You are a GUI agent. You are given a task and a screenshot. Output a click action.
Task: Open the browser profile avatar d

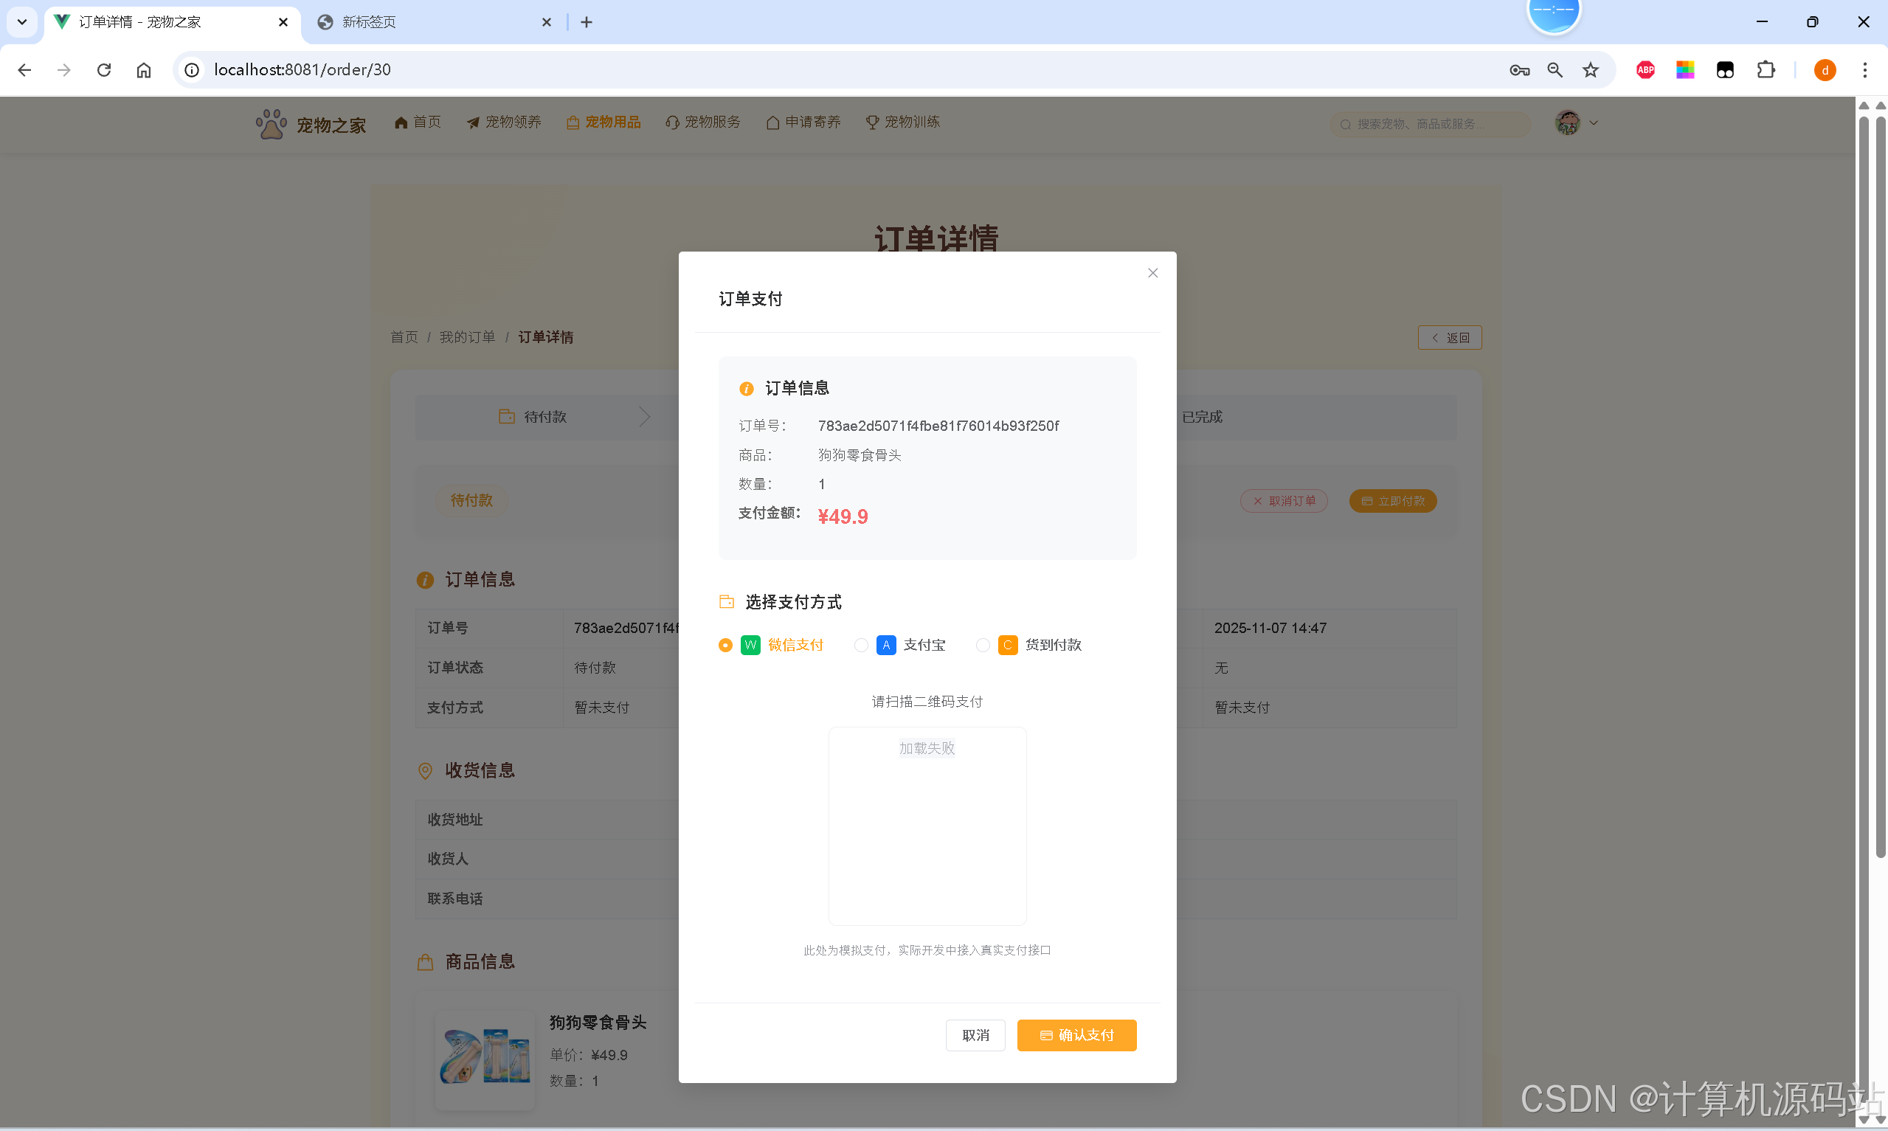pyautogui.click(x=1825, y=70)
